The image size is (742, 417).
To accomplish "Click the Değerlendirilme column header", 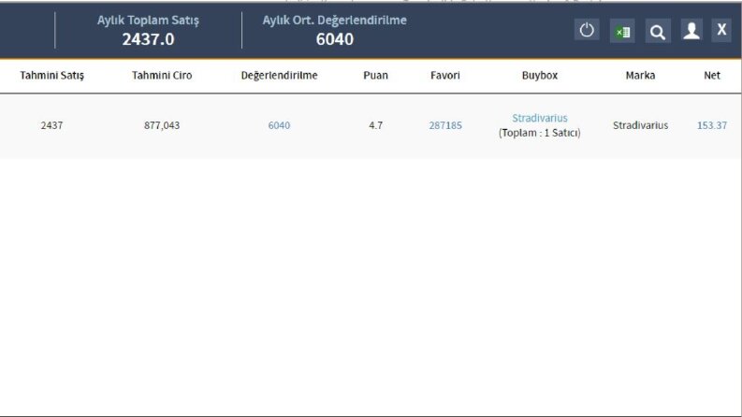I will pyautogui.click(x=279, y=75).
